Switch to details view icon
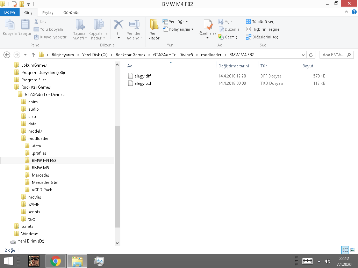This screenshot has width=358, height=268. coord(345,250)
